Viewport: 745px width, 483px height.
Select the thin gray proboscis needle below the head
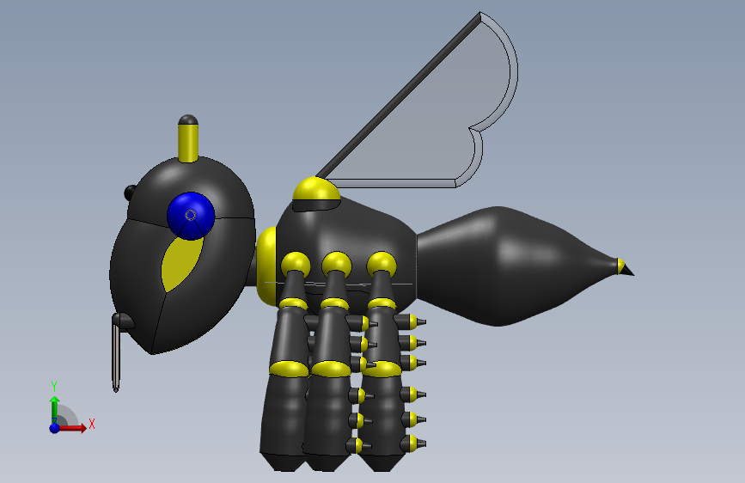coord(115,357)
